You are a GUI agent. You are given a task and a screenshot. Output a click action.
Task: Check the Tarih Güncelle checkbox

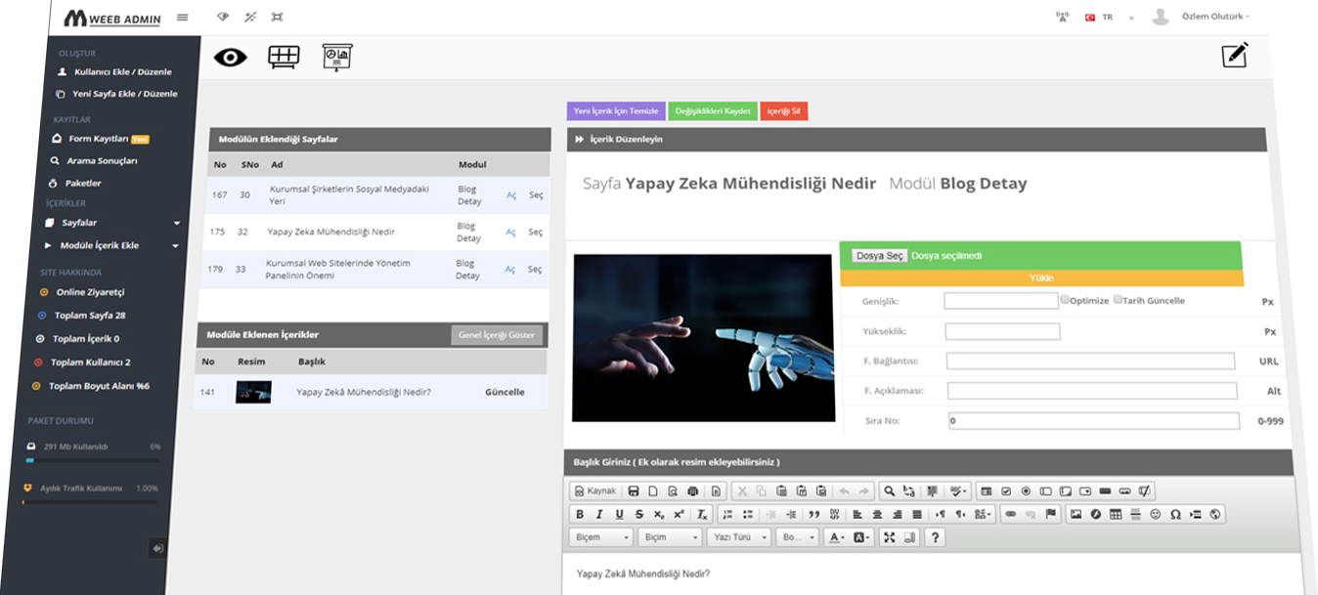point(1117,300)
